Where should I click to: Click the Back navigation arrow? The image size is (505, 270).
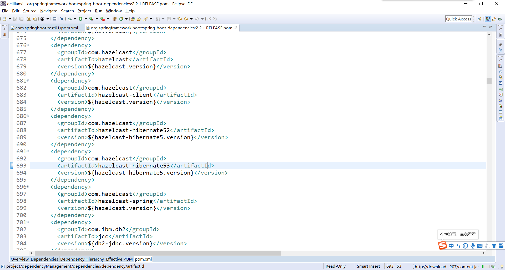click(186, 19)
